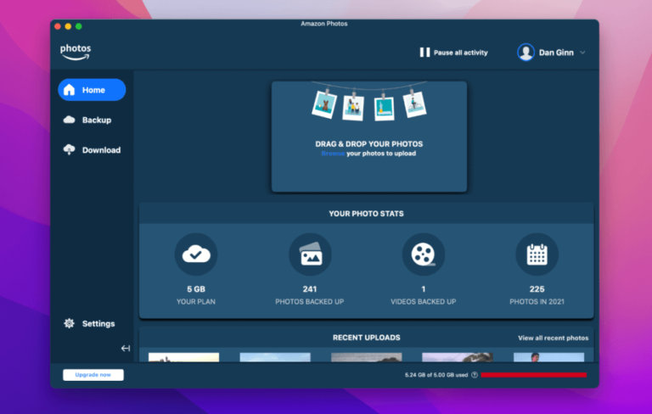Viewport: 652px width, 414px height.
Task: Click the Download cloud arrow icon
Action: (69, 149)
